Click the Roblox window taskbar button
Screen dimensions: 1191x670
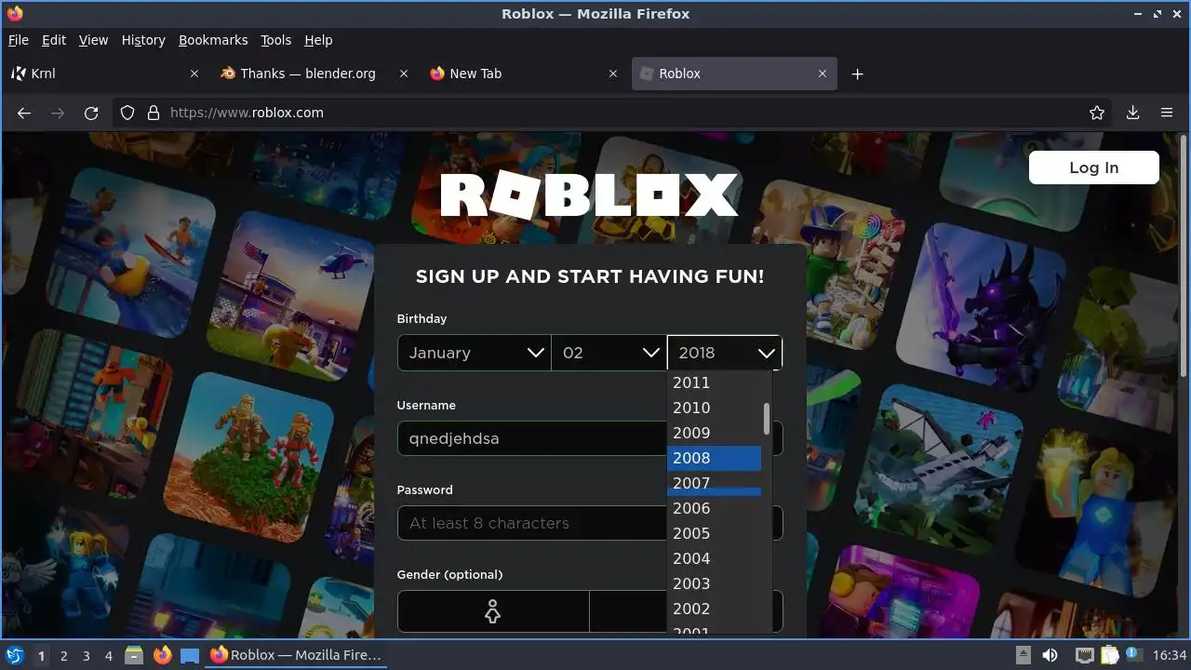297,656
